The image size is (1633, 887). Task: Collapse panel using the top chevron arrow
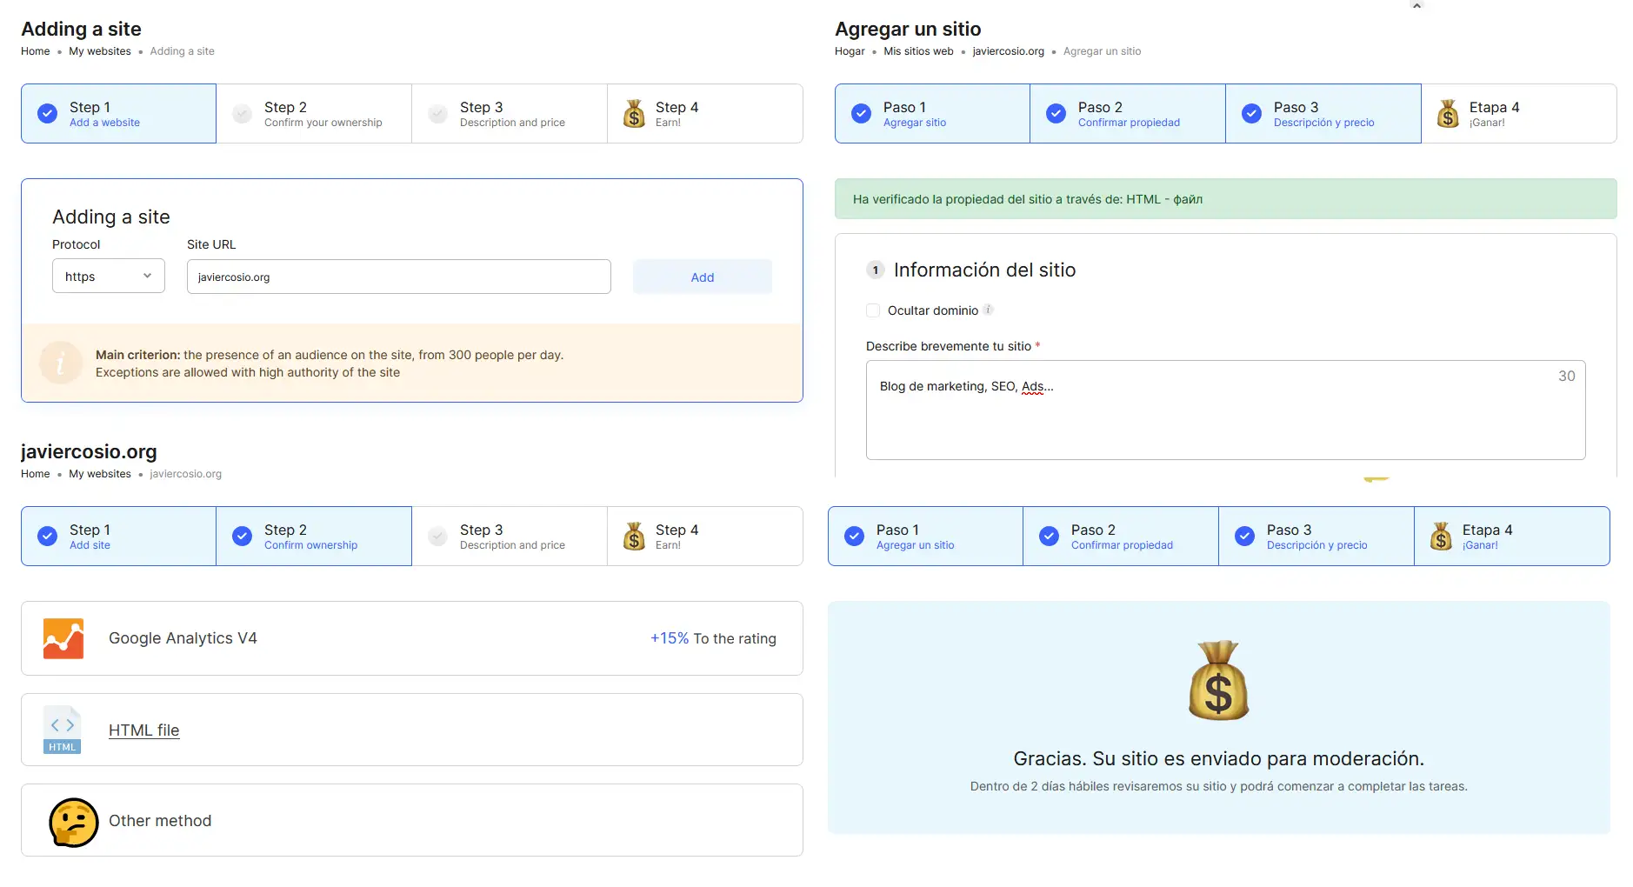click(1416, 6)
